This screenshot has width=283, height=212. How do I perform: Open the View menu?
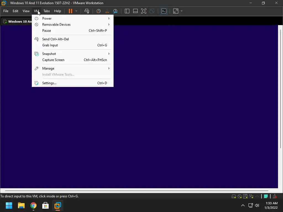pyautogui.click(x=26, y=11)
